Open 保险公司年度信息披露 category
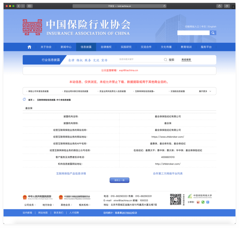This screenshot has width=239, height=228. pos(38,91)
